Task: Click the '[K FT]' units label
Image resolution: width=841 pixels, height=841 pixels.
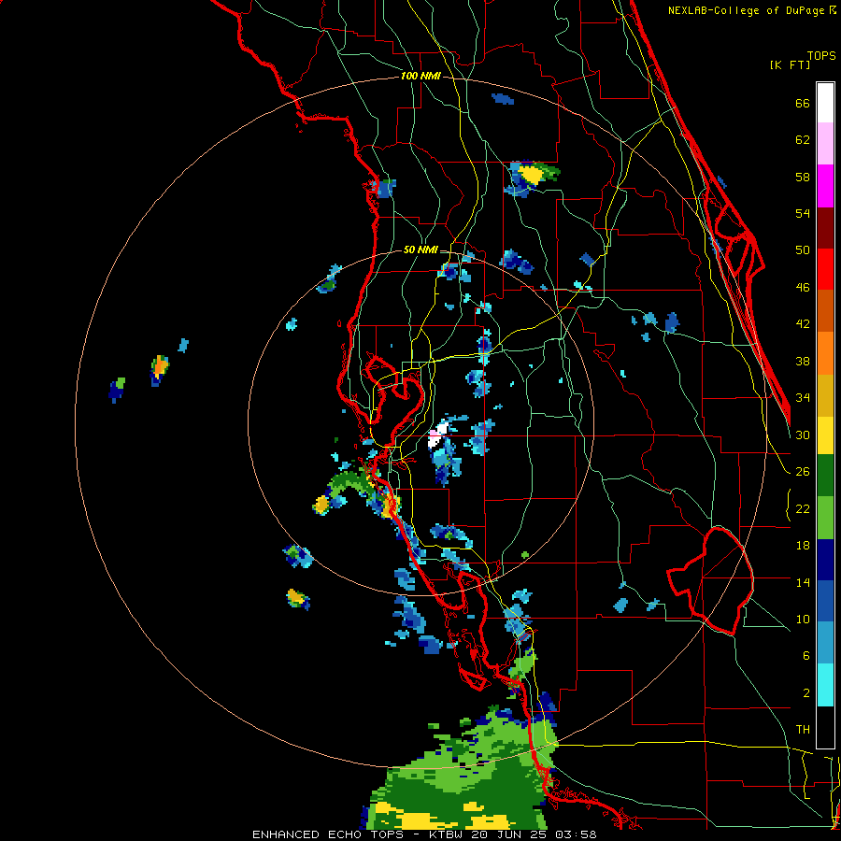Action: pyautogui.click(x=790, y=65)
